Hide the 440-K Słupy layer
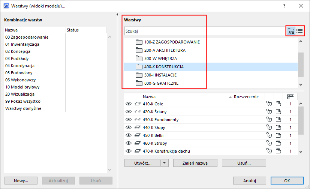Image resolution: width=310 pixels, height=189 pixels. click(129, 127)
